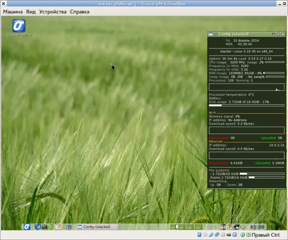This screenshot has width=288, height=240.
Task: Open the Машина menu
Action: coord(13,12)
